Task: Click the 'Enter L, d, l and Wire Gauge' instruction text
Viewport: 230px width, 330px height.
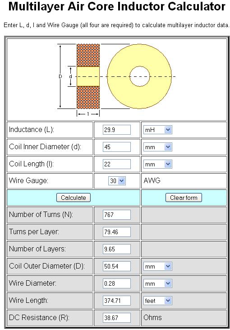Action: point(116,25)
